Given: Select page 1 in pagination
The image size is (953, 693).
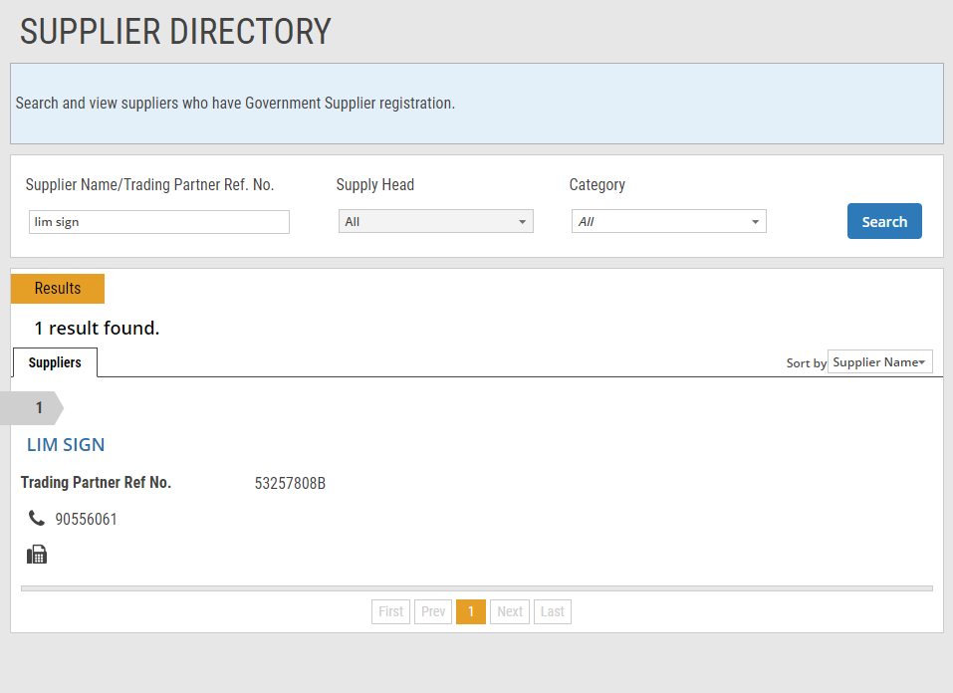Looking at the screenshot, I should tap(471, 611).
